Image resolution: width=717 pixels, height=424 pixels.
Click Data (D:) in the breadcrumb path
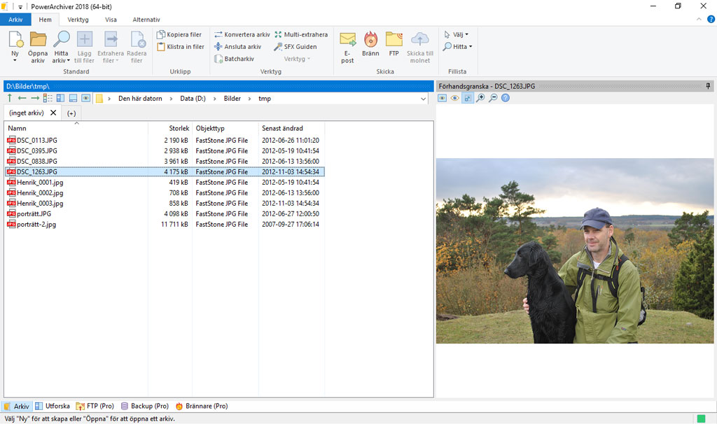[x=193, y=99]
